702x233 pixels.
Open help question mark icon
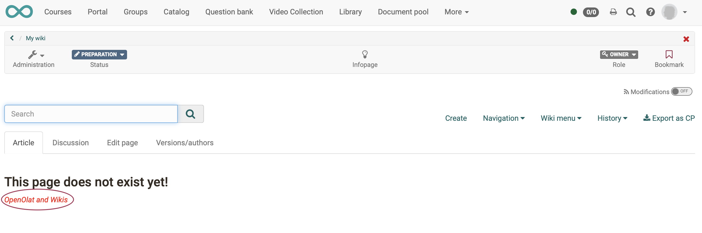point(650,12)
